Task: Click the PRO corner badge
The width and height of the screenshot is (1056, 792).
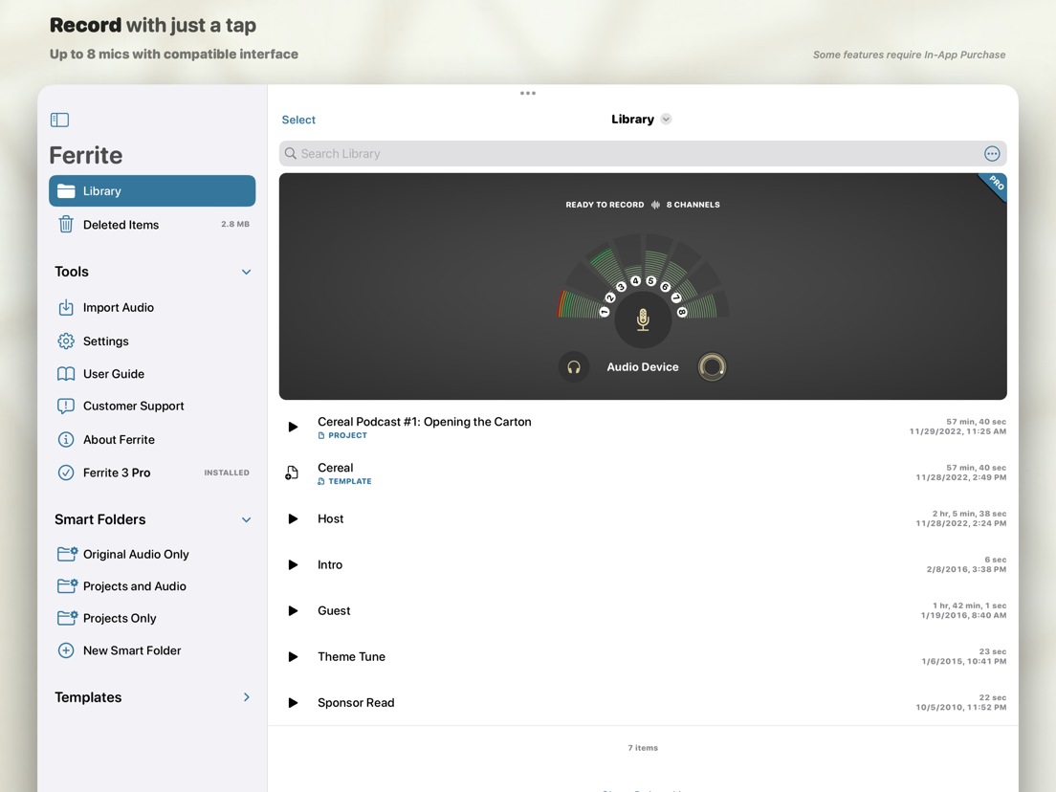Action: pyautogui.click(x=996, y=184)
